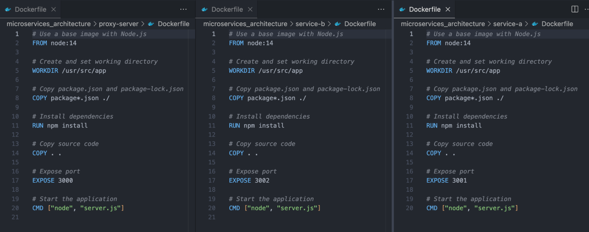The width and height of the screenshot is (589, 232).
Task: Click 'FROM node:14' in service-b Dockerfile
Action: 251,43
